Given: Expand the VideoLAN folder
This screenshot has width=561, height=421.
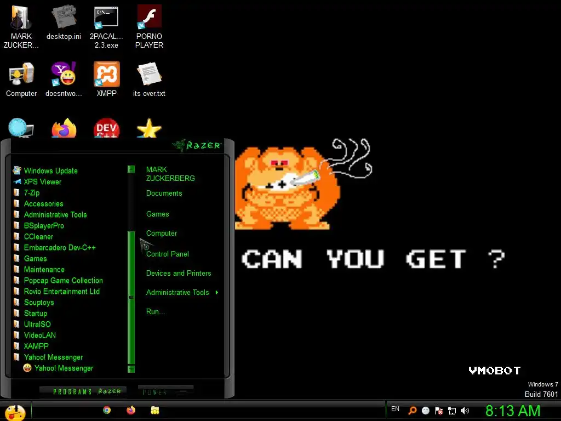Looking at the screenshot, I should click(35, 335).
